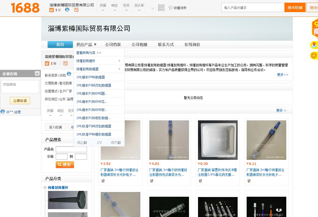Click the product keyword search field in header
This screenshot has height=217, width=318.
[x=253, y=8]
